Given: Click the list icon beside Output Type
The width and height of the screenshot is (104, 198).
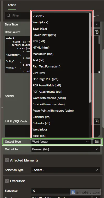Looking at the screenshot, I should pyautogui.click(x=97, y=142).
